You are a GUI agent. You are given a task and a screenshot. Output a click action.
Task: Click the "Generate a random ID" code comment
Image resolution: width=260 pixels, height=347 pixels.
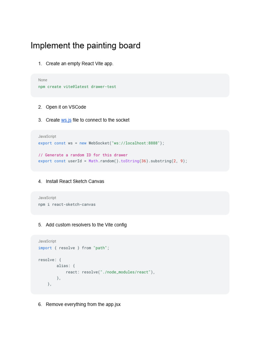pyautogui.click(x=83, y=155)
